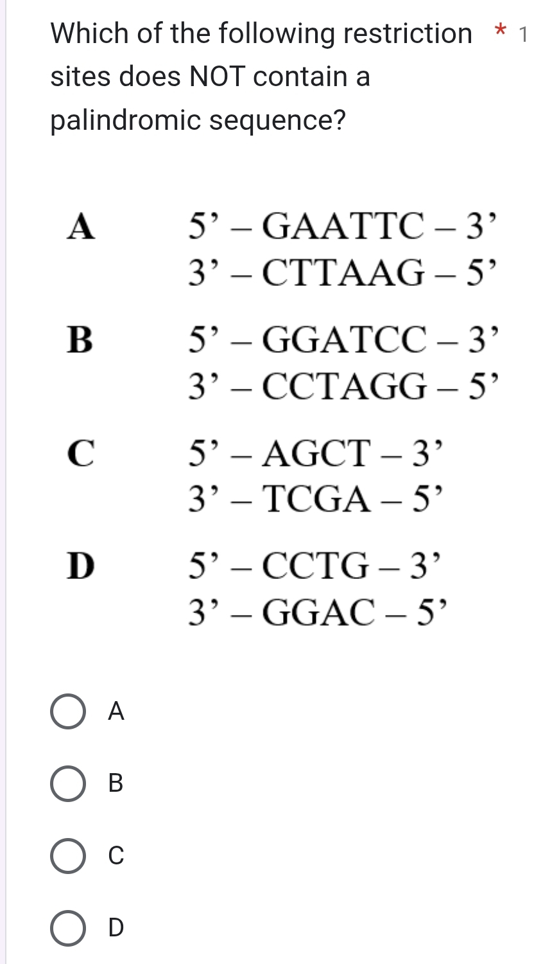The image size is (534, 964).
Task: Click the 'B' answer option label
Action: click(x=116, y=783)
